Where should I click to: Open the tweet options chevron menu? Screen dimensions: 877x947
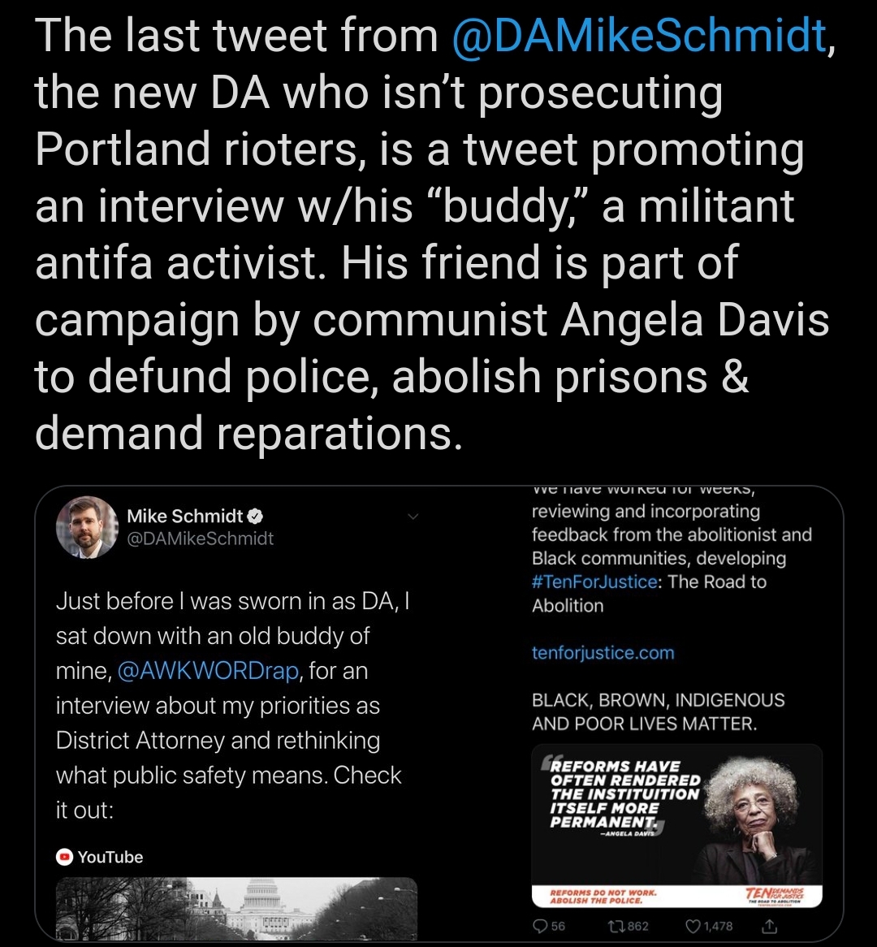click(413, 517)
